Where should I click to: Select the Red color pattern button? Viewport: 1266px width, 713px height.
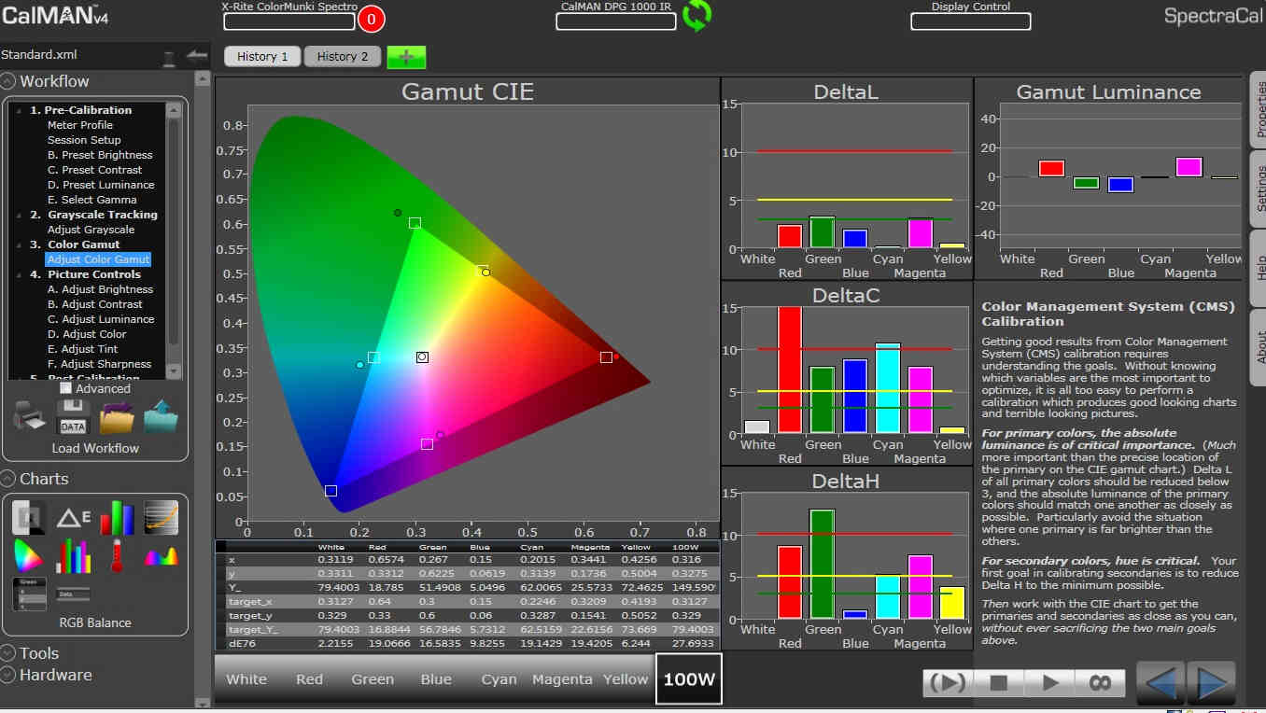pos(309,679)
